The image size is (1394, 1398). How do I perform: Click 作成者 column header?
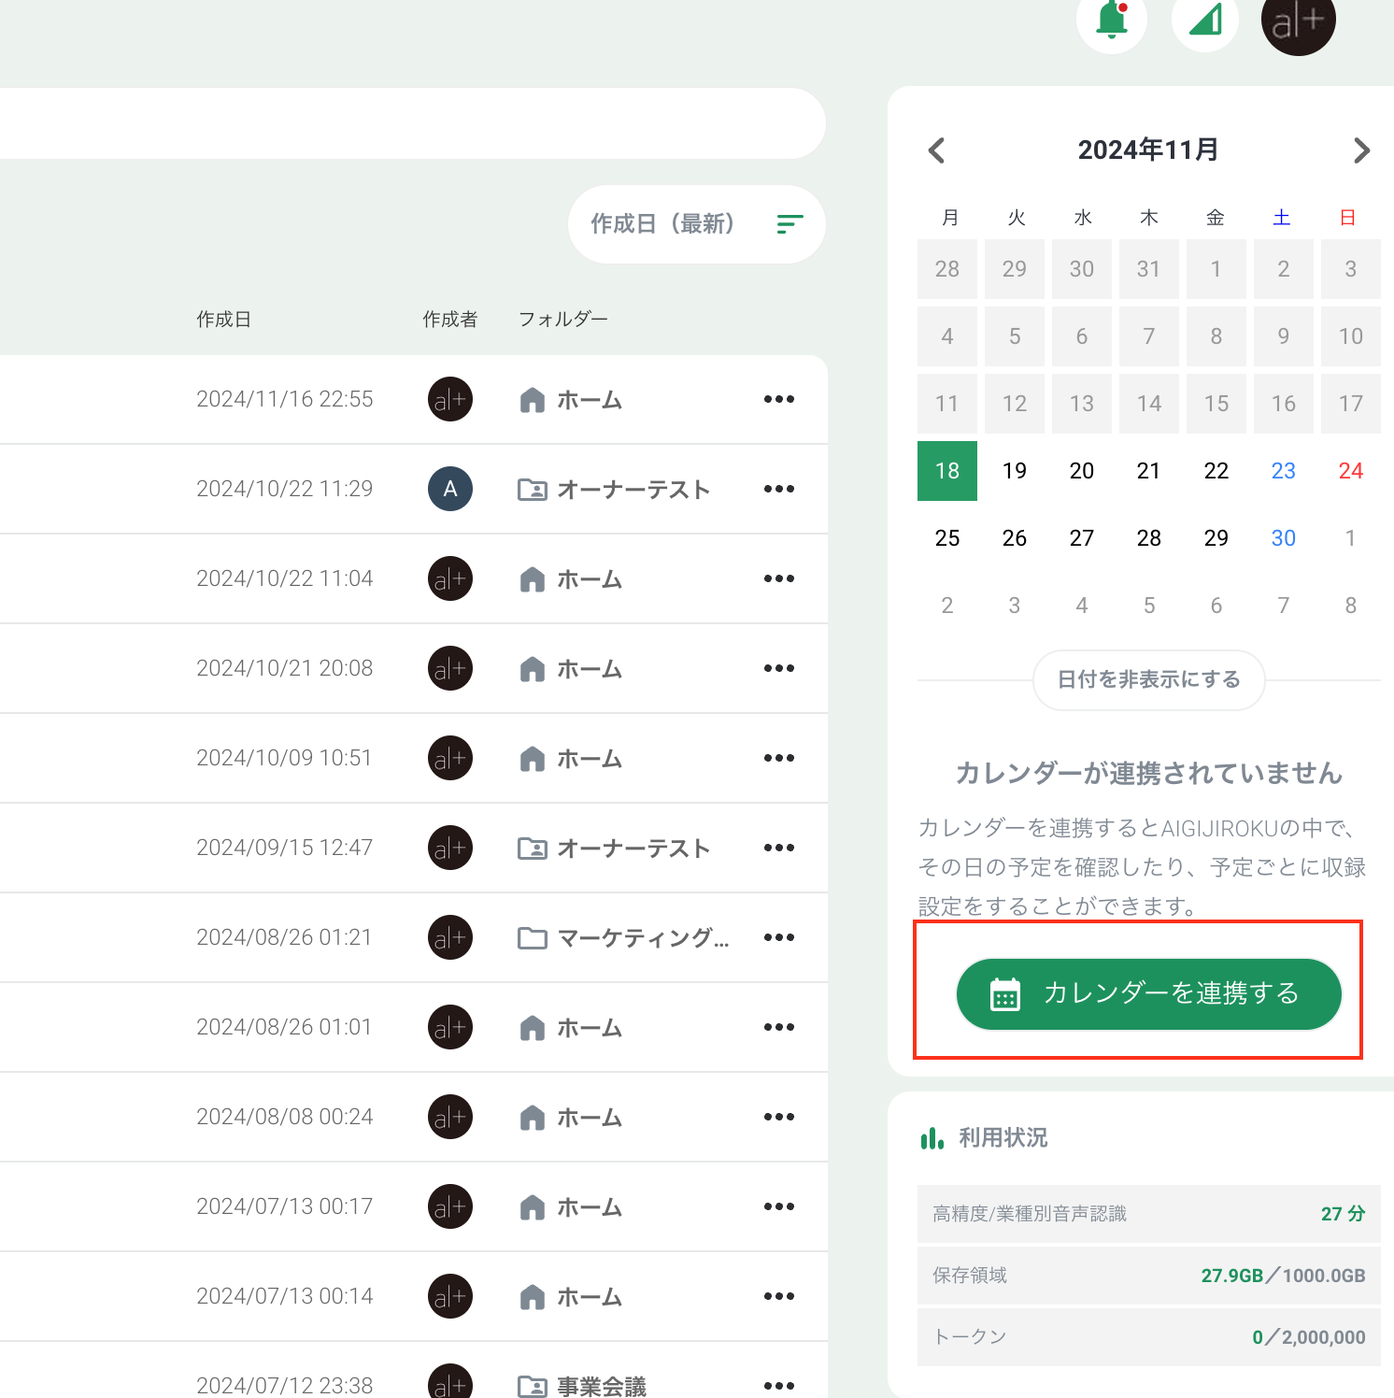pos(450,320)
